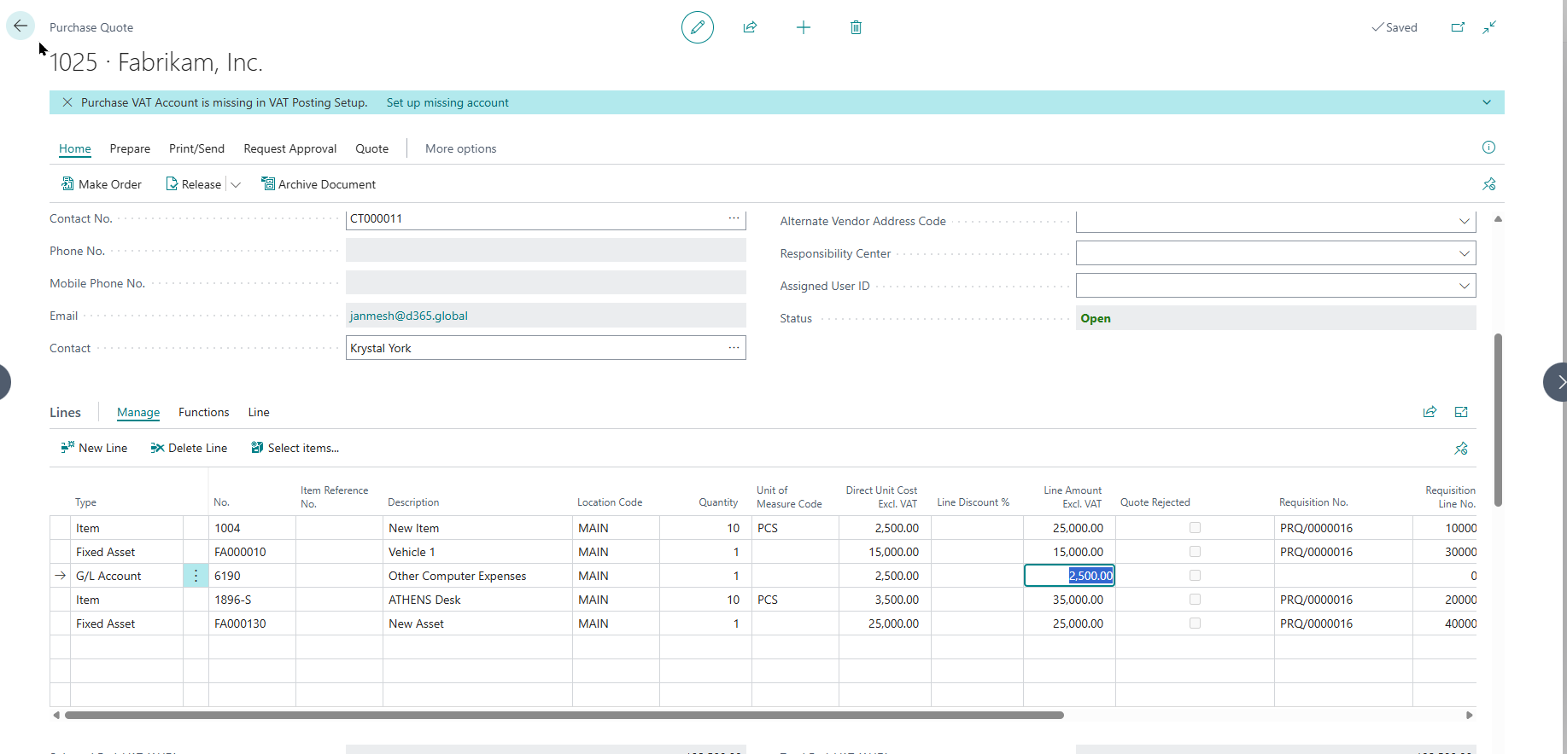
Task: Click the horizontal scrollbar under lines grid
Action: [x=564, y=715]
